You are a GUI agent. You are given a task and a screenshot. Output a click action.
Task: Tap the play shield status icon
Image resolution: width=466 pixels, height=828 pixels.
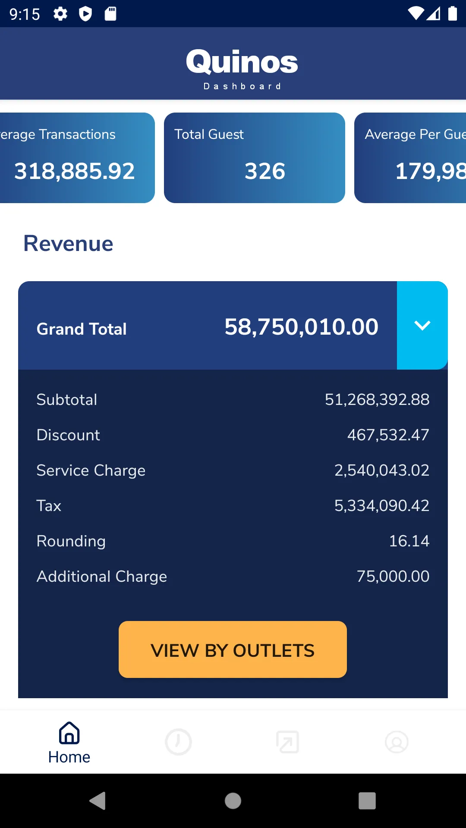pos(85,14)
